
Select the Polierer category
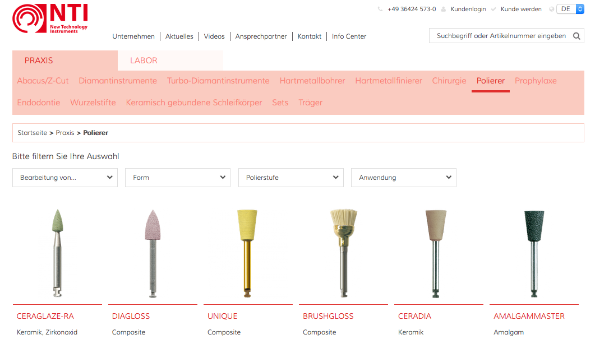(x=491, y=81)
